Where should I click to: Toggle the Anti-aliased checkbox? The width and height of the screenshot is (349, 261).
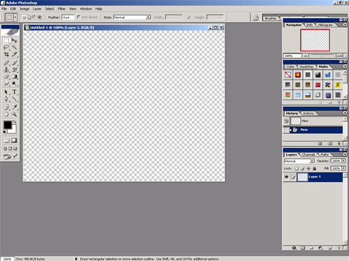(x=79, y=17)
